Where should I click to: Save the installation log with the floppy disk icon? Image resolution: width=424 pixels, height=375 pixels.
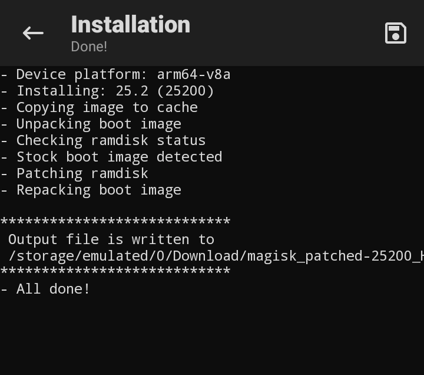tap(396, 33)
